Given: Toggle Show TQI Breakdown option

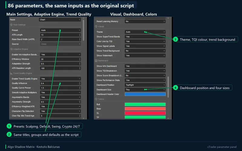Looking at the screenshot, I should [145, 71].
